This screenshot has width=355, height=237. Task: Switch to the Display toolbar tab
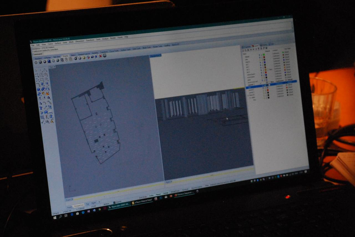pos(66,57)
